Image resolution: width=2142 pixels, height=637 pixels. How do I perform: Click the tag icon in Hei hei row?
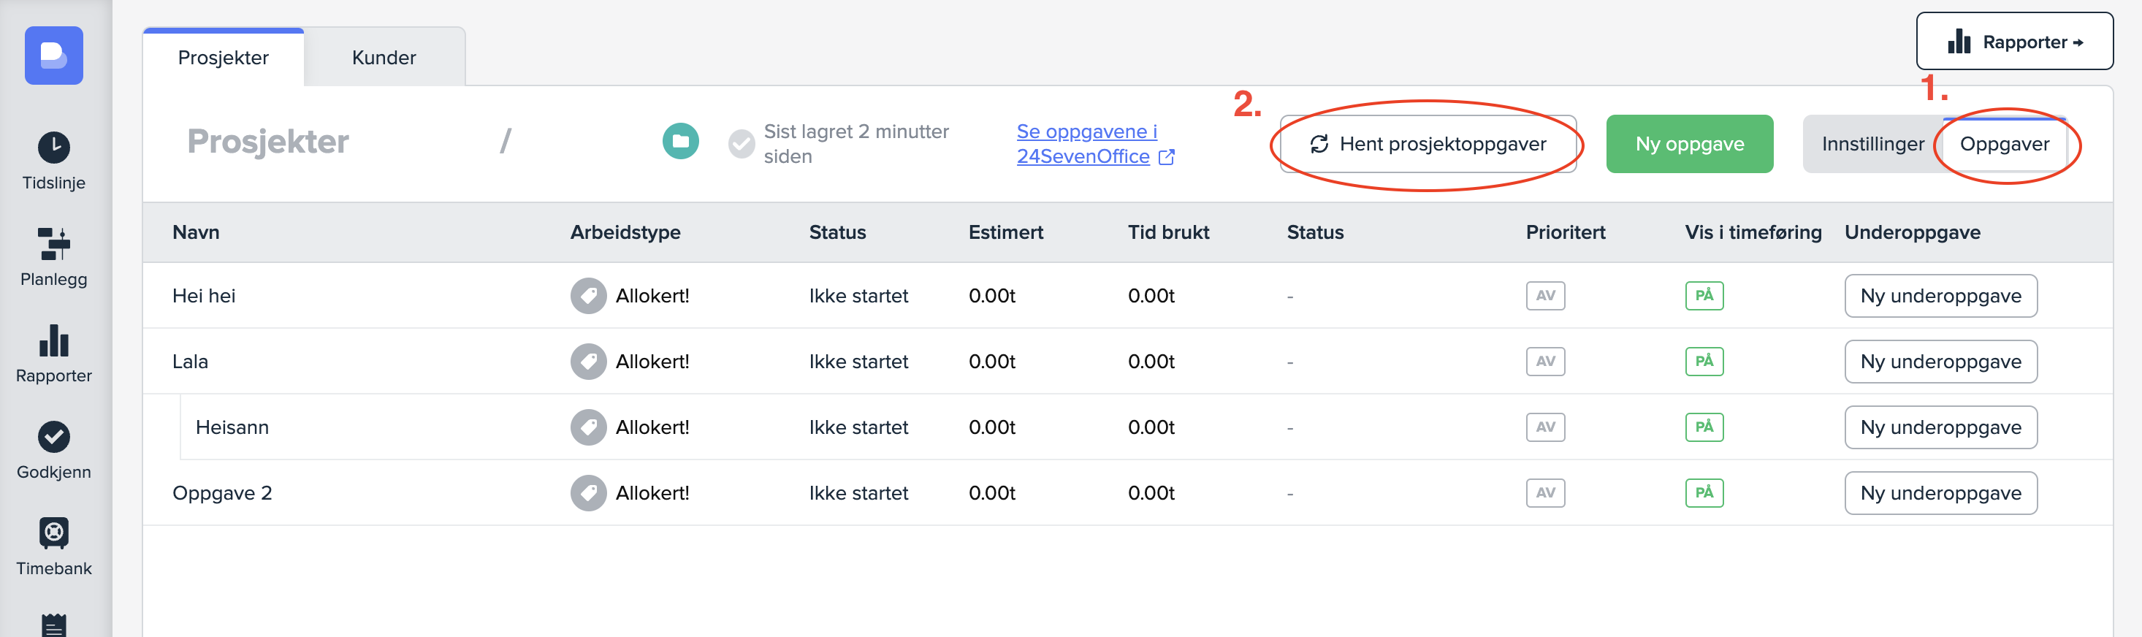pos(588,296)
